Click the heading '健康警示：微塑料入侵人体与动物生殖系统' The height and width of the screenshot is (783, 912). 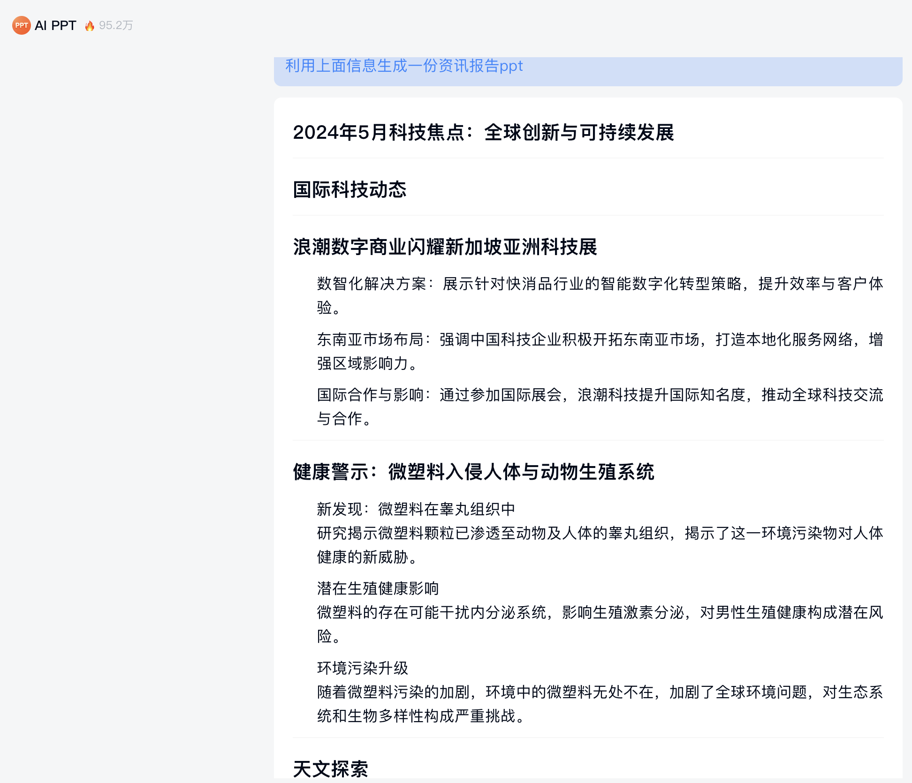click(x=473, y=472)
